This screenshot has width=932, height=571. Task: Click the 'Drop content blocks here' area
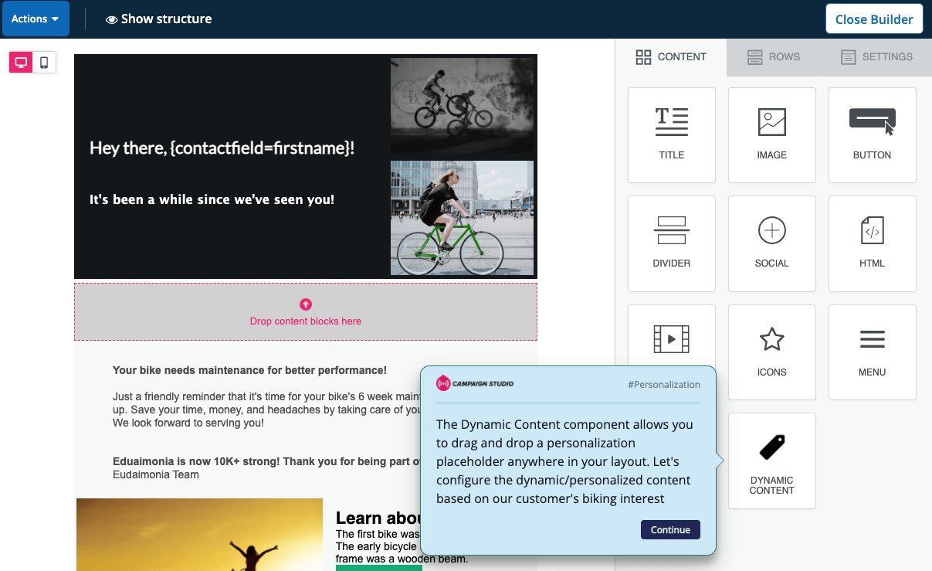click(x=305, y=312)
